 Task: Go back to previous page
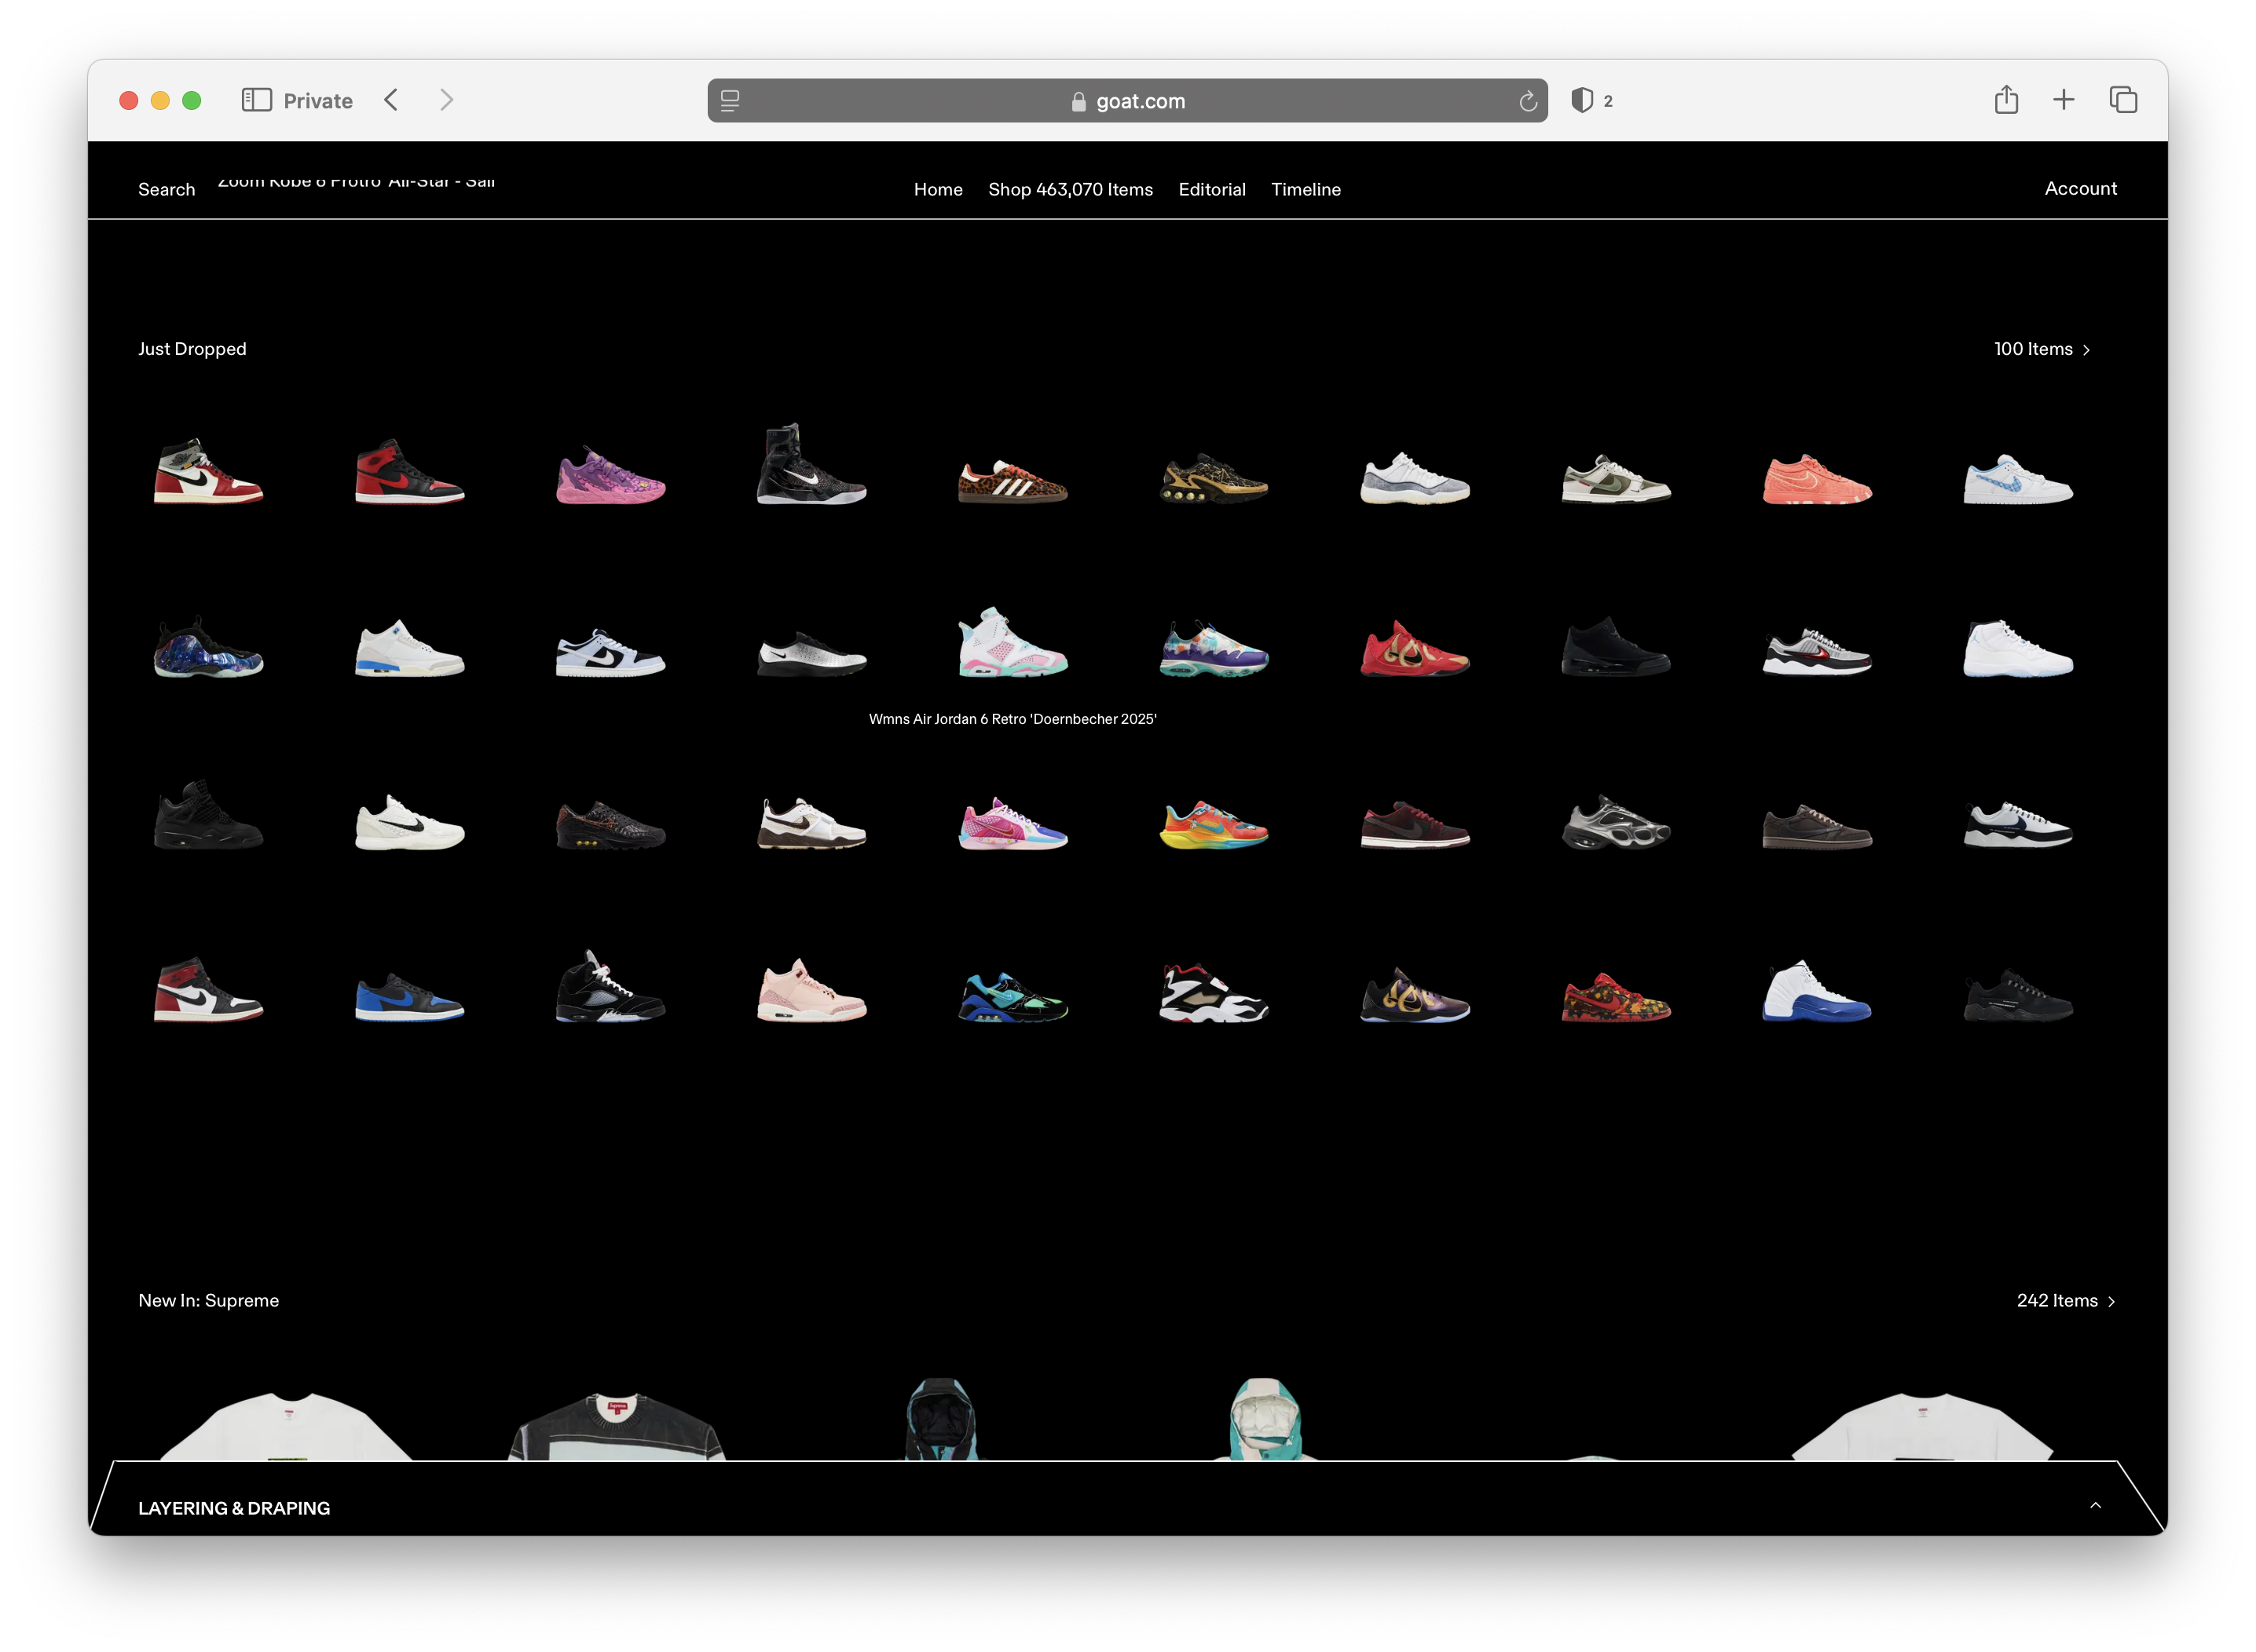[x=391, y=100]
